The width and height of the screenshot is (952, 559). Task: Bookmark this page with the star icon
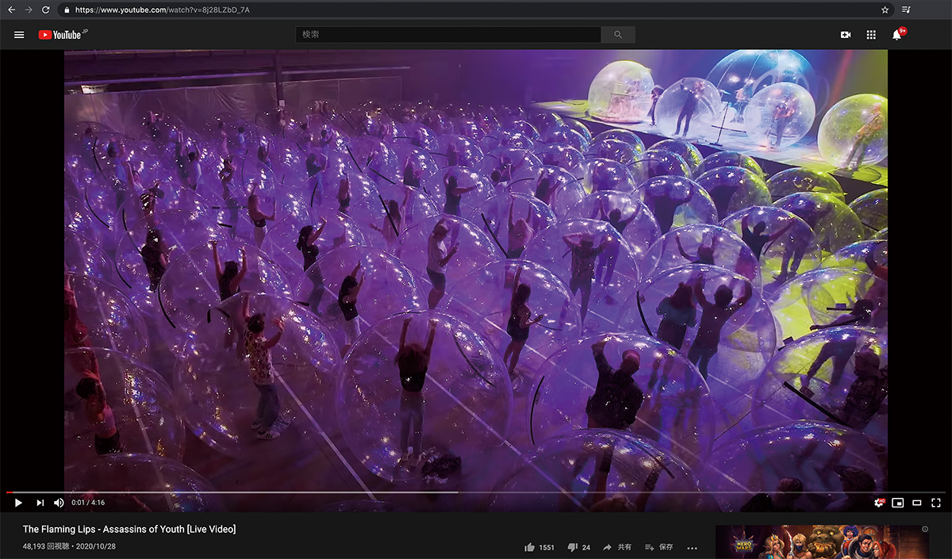point(885,10)
